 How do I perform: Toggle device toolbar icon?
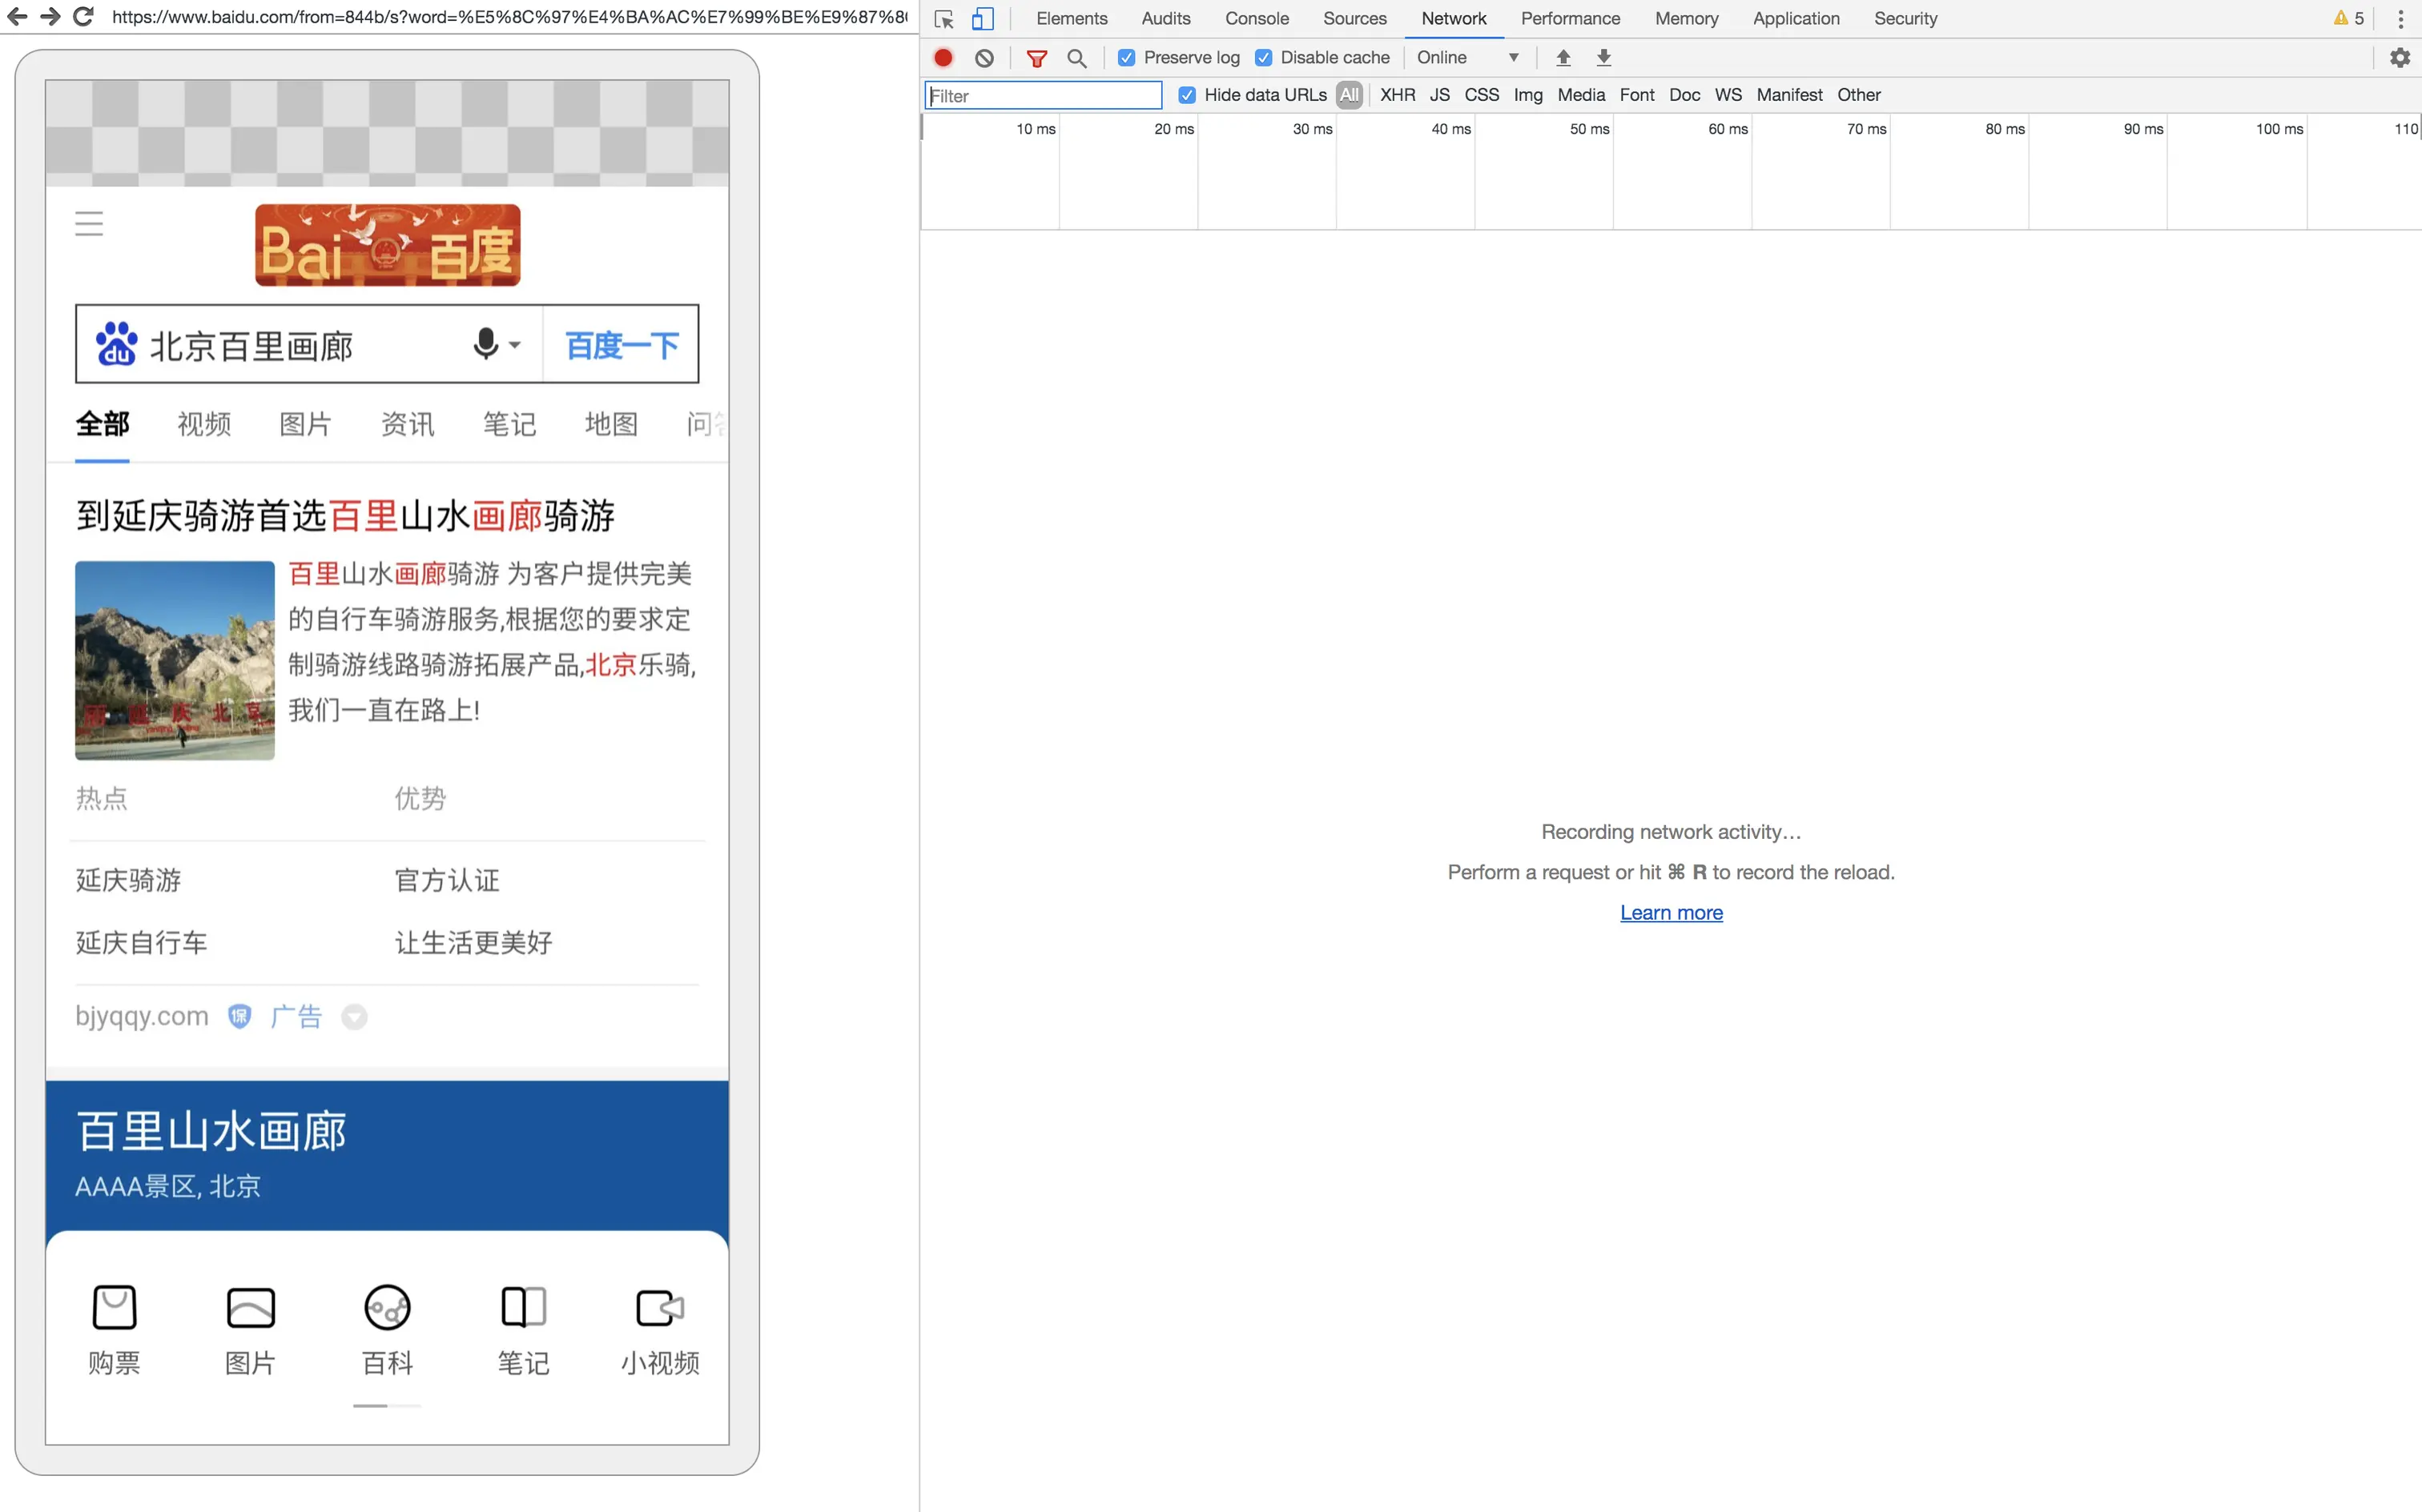(x=983, y=18)
